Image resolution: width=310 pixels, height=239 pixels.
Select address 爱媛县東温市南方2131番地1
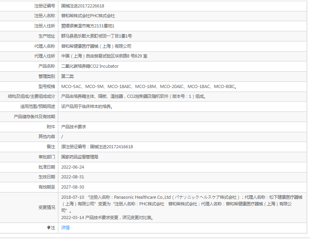click(x=88, y=26)
